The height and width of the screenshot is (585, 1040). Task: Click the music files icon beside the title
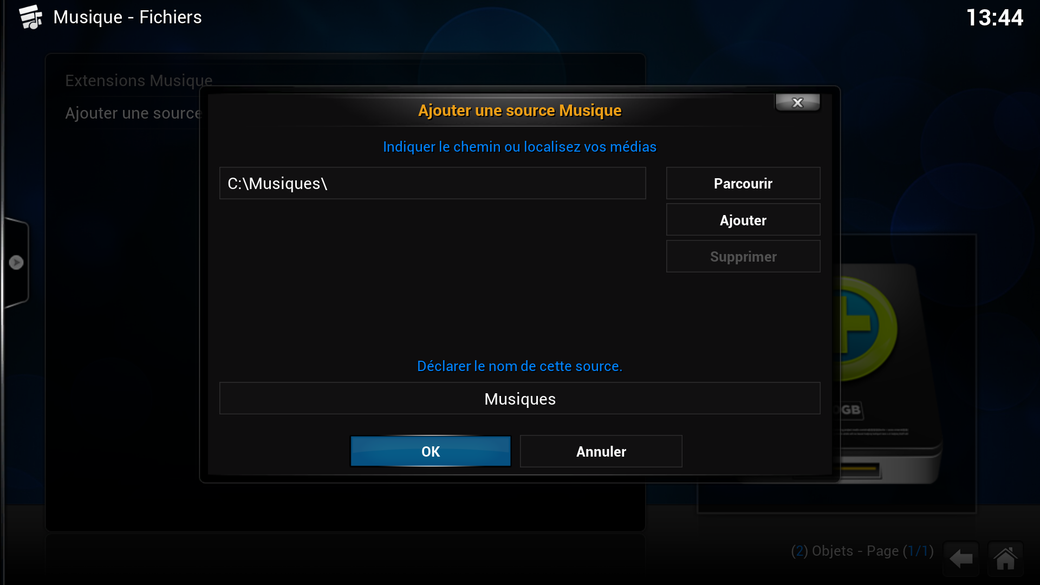31,17
